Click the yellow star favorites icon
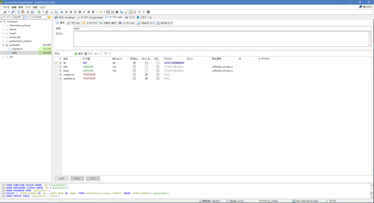The image size is (374, 203). pyautogui.click(x=49, y=17)
